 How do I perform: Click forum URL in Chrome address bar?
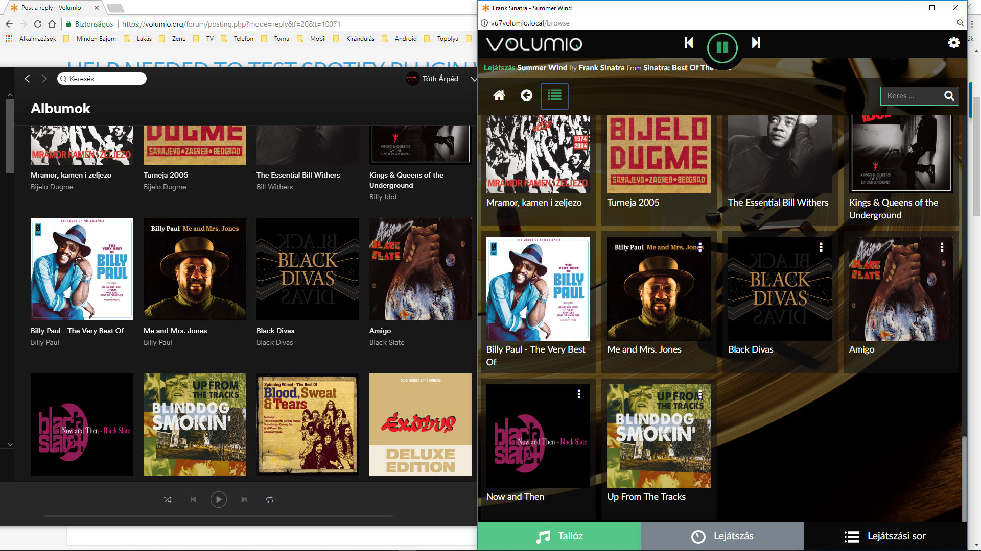click(231, 24)
